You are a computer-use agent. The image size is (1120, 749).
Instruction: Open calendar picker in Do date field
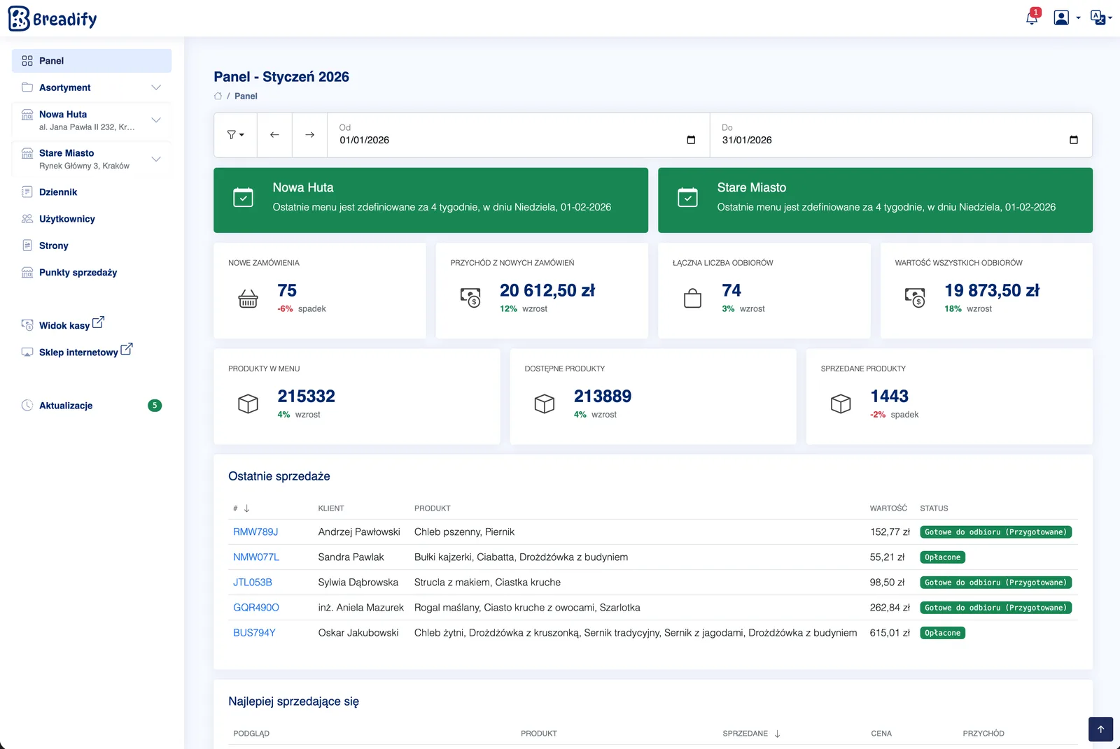click(1074, 140)
